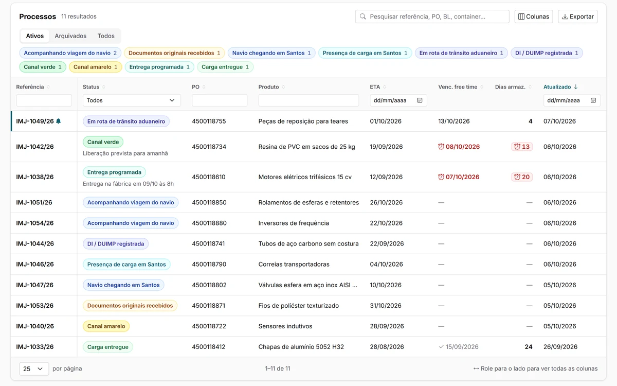Screen dimensions: 617x386
Task: Sort by the Status column sort icon
Action: point(104,87)
